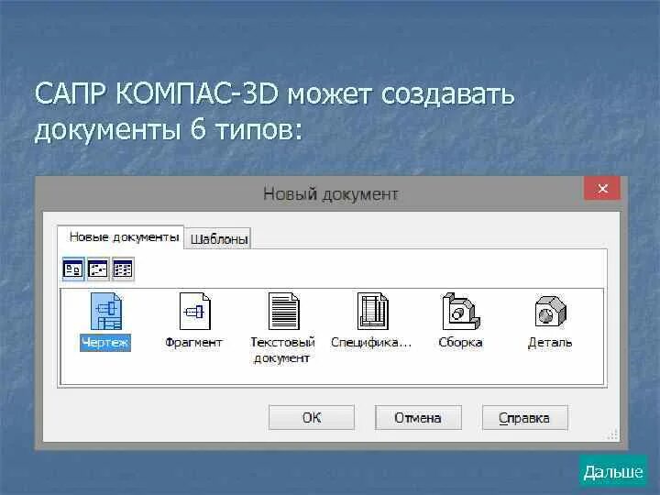660x495 pixels.
Task: Close the Новый документ dialog
Action: coord(602,188)
